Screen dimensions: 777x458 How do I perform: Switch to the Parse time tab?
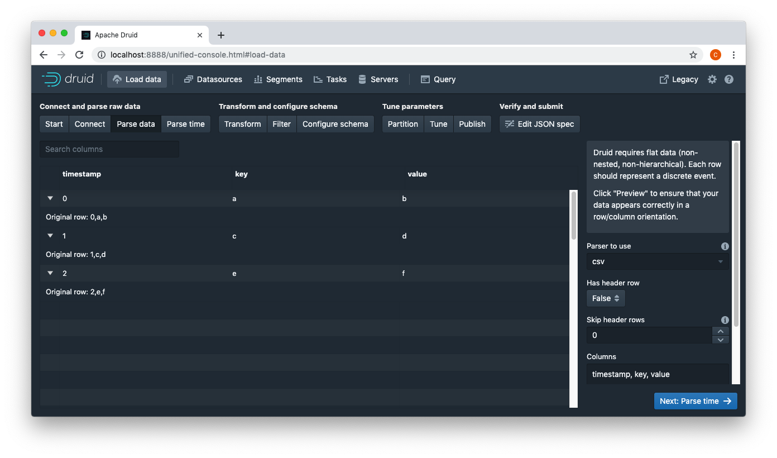click(x=186, y=123)
